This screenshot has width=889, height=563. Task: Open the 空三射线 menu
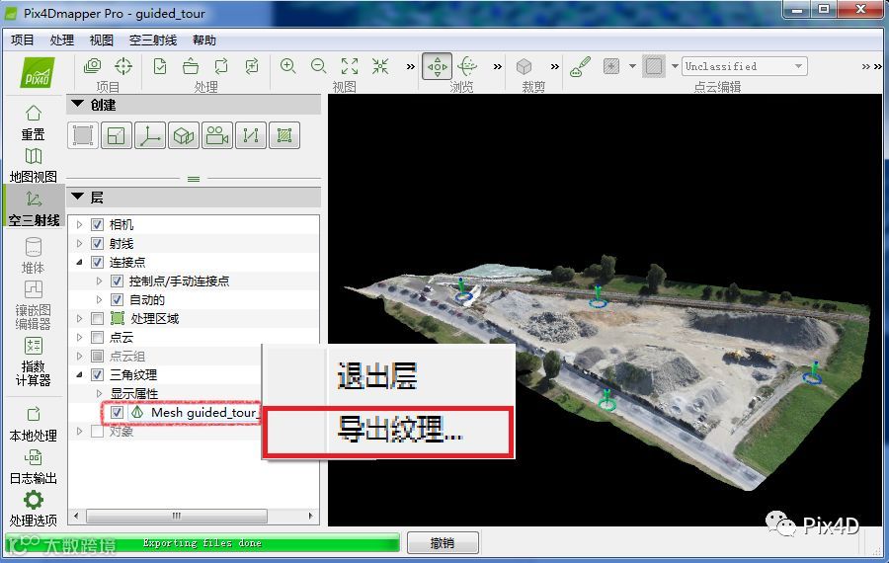pyautogui.click(x=152, y=40)
